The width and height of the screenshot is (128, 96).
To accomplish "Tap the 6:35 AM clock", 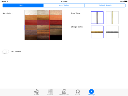I will pyautogui.click(x=64, y=1).
